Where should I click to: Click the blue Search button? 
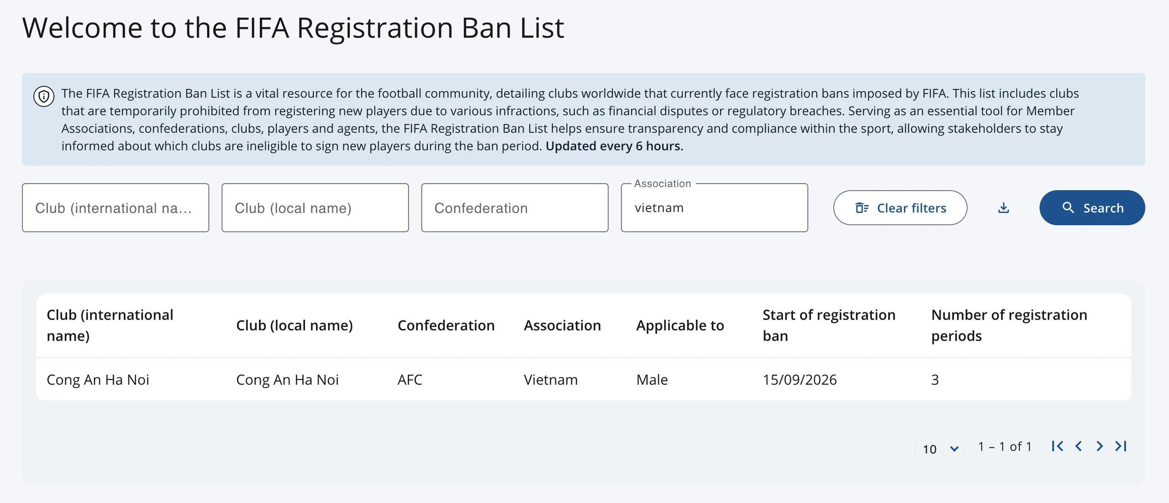[1092, 208]
